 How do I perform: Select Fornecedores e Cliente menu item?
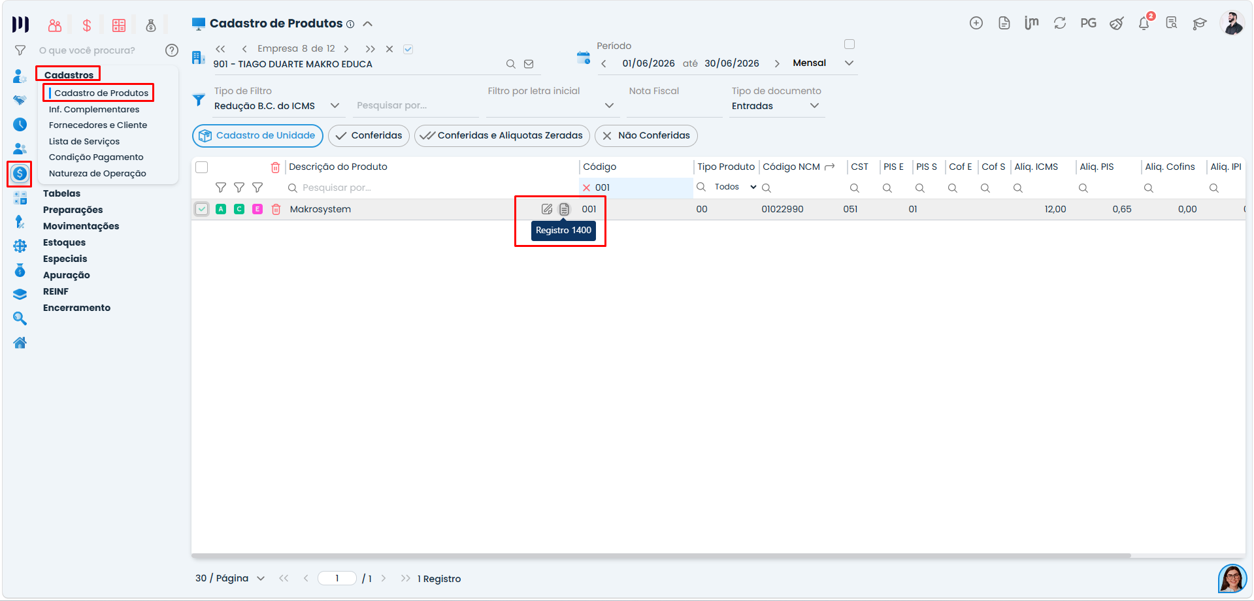tap(98, 125)
